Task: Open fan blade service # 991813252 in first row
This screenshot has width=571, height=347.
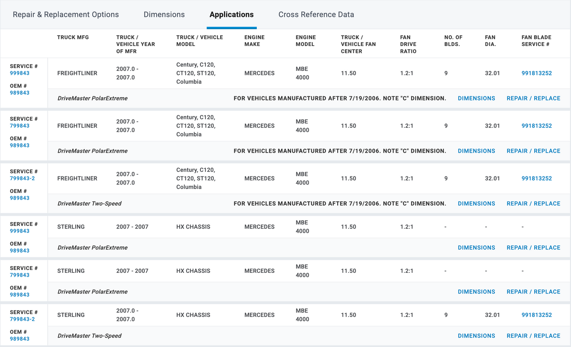Action: (537, 73)
